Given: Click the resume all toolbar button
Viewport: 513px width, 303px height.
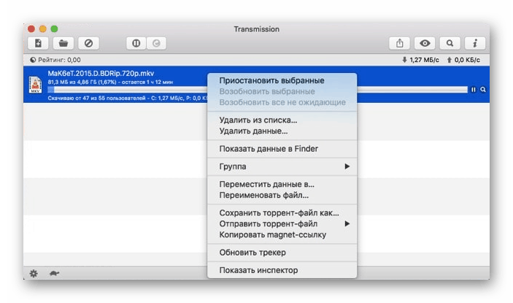Looking at the screenshot, I should [x=156, y=43].
